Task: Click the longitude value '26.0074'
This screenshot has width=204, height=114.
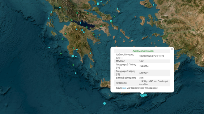Action: click(x=144, y=73)
